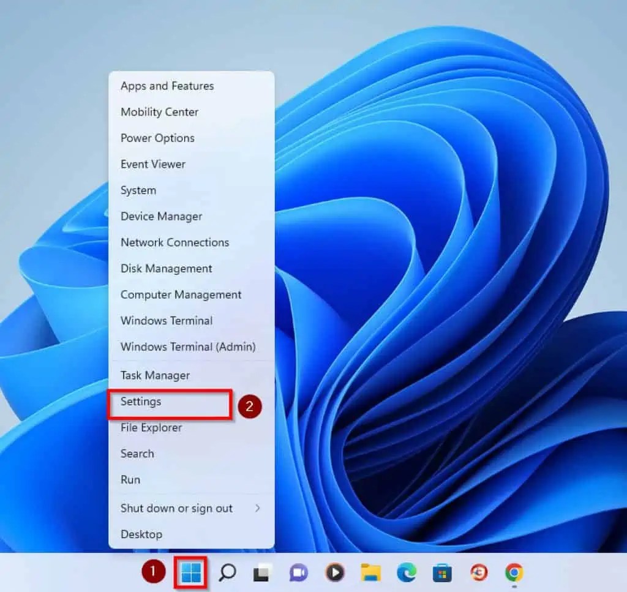Viewport: 627px width, 592px height.
Task: Open Device Manager
Action: point(162,216)
